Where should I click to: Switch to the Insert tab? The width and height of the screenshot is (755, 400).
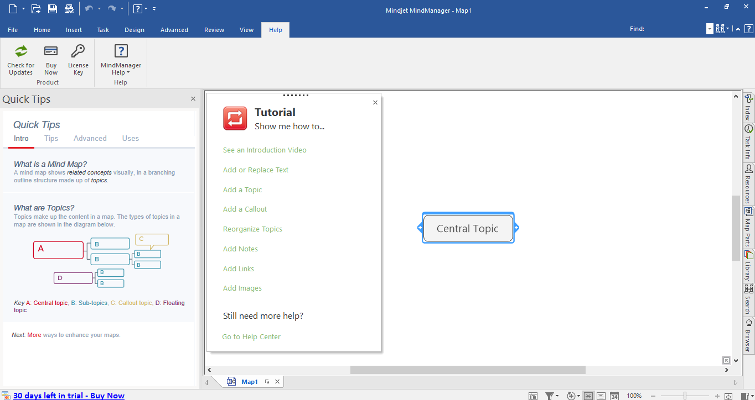[74, 30]
